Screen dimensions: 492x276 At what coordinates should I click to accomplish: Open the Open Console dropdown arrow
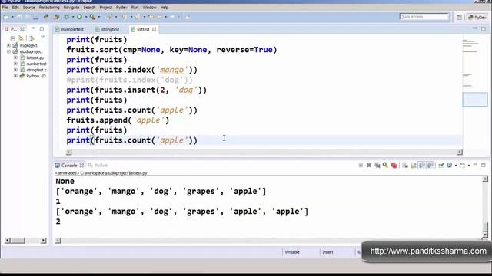(469, 166)
